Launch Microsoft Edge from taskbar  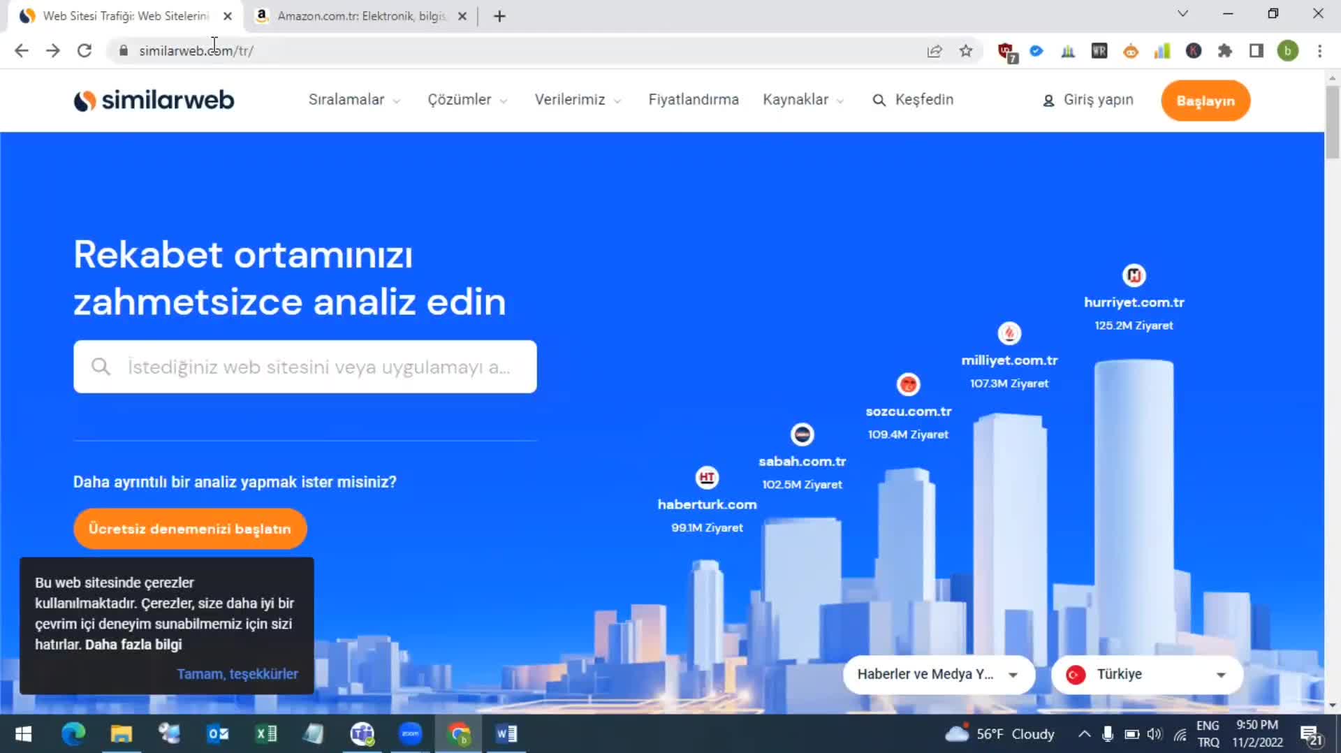click(x=73, y=734)
